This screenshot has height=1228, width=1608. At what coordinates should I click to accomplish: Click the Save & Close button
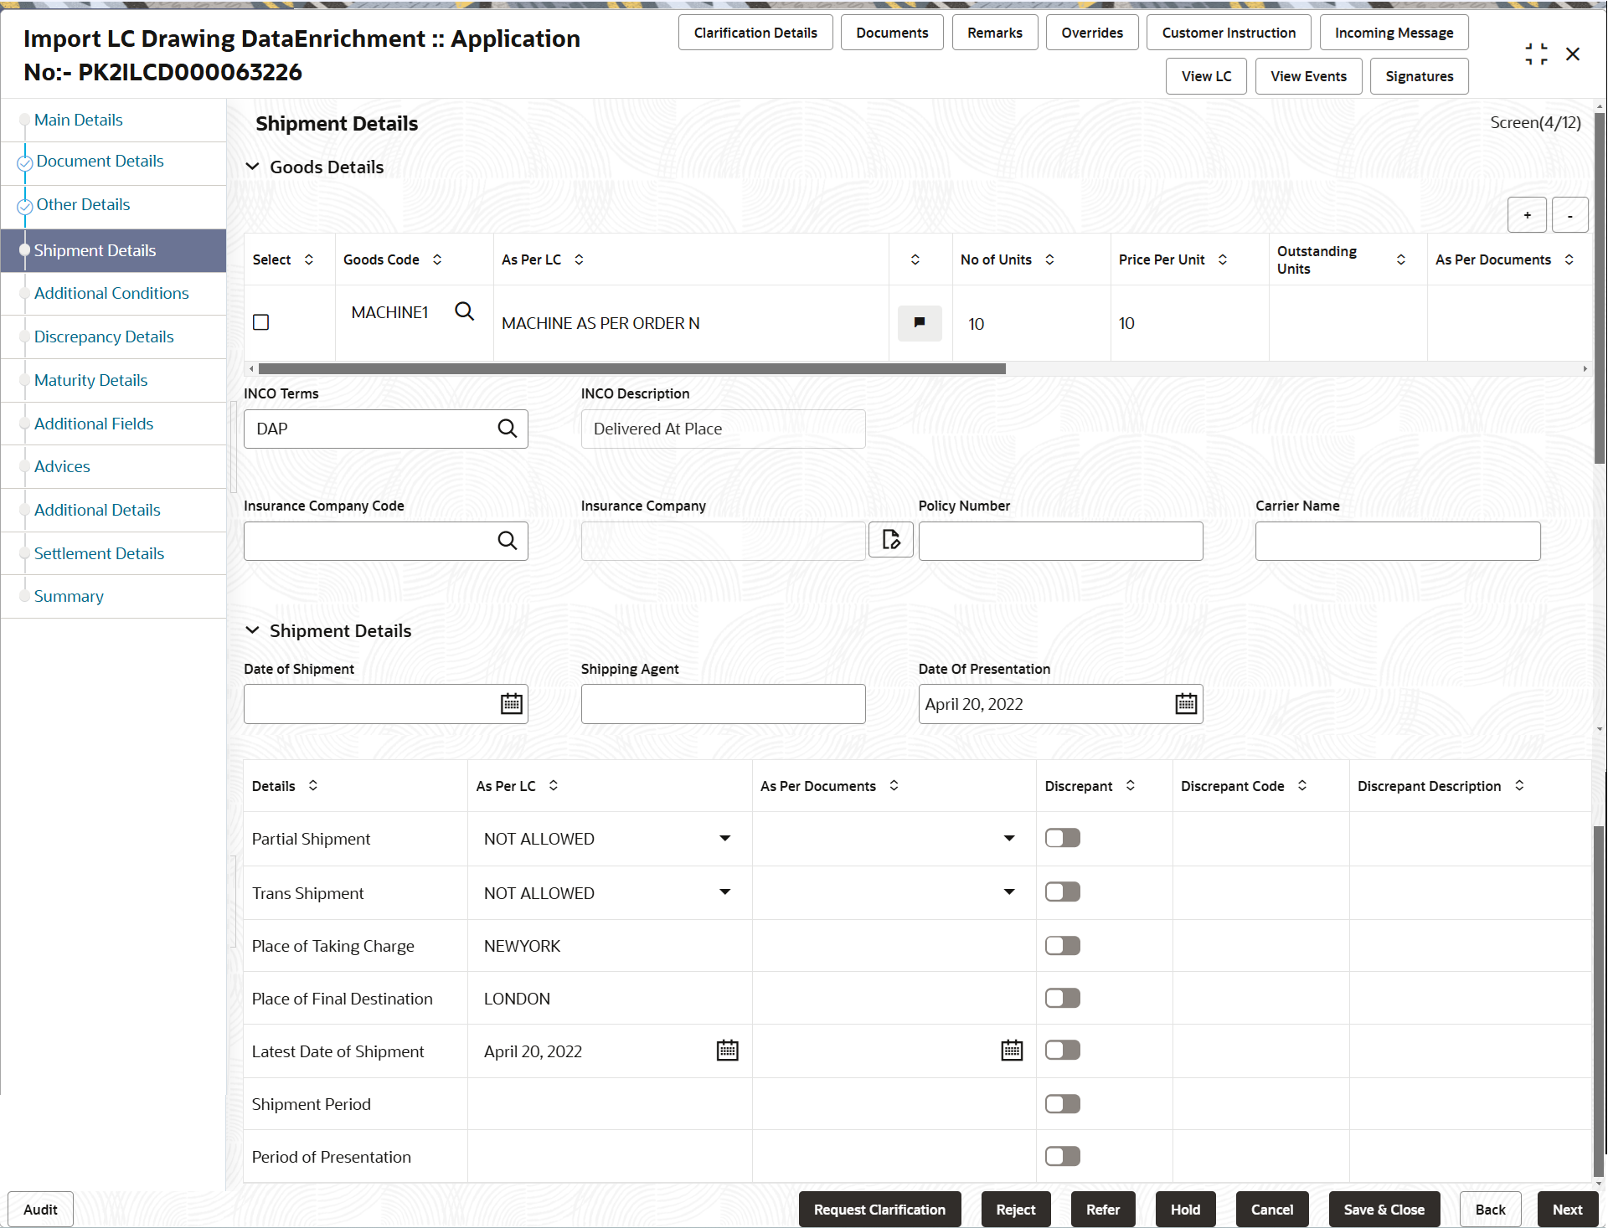[1383, 1209]
